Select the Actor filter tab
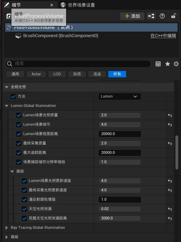This screenshot has height=242, width=181. pyautogui.click(x=36, y=74)
